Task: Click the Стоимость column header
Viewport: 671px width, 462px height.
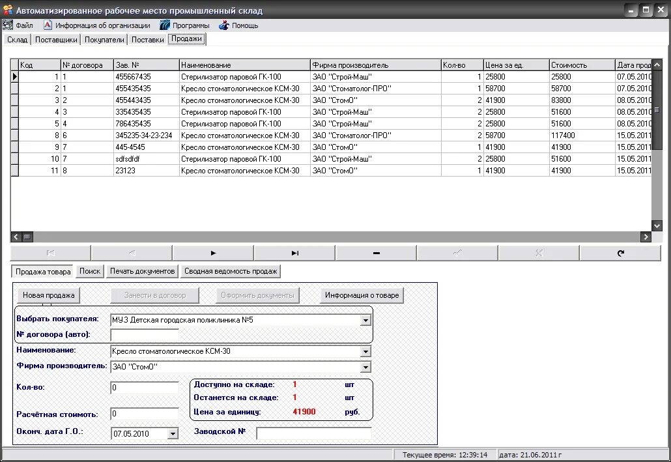Action: [582, 65]
